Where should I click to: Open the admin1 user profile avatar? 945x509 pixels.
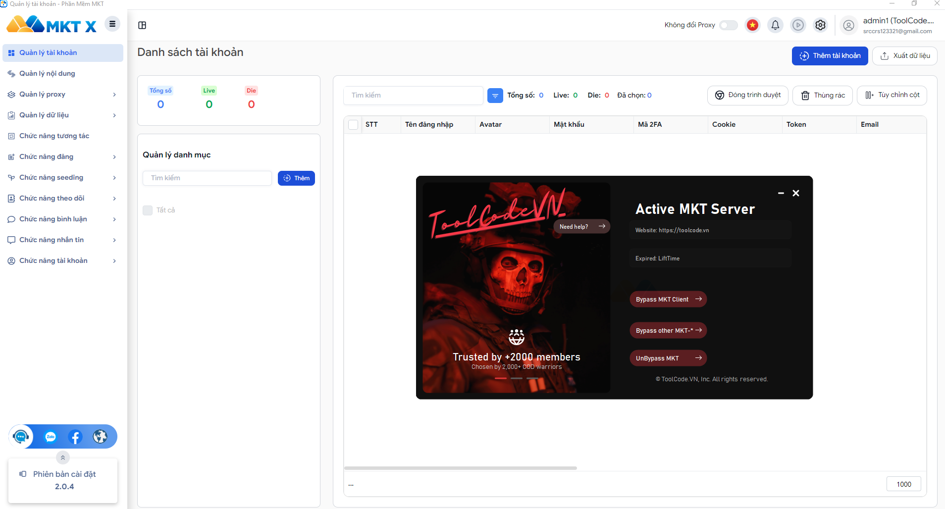[848, 25]
